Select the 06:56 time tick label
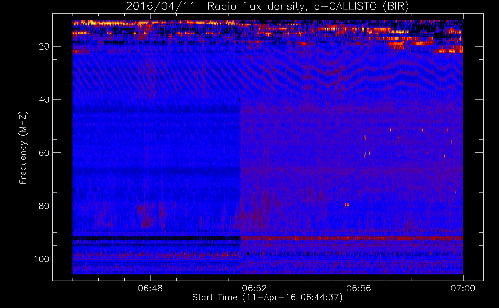This screenshot has width=499, height=308. 359,289
